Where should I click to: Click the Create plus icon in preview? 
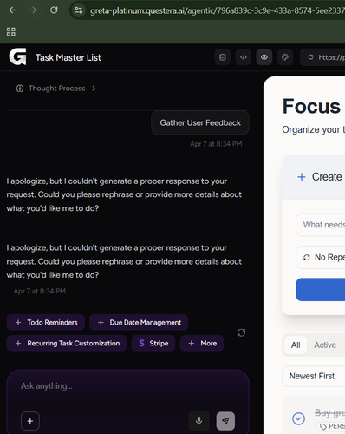pos(302,177)
